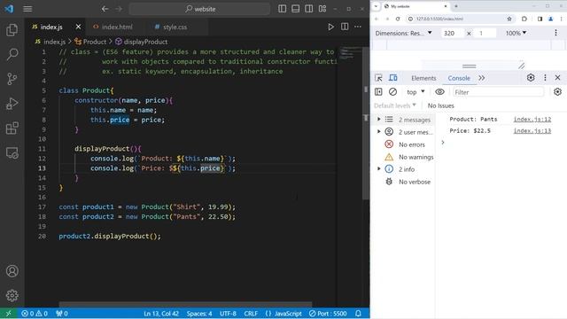Create a live expression with eye icon
The height and width of the screenshot is (319, 567).
point(439,92)
